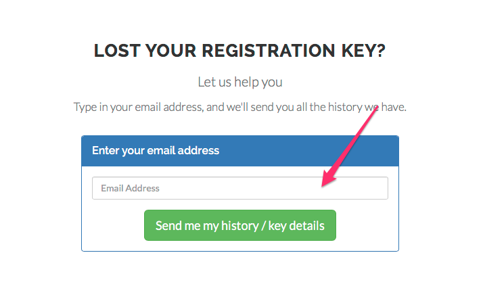This screenshot has width=483, height=299.
Task: Click white panel area left of green button
Action: pyautogui.click(x=112, y=226)
